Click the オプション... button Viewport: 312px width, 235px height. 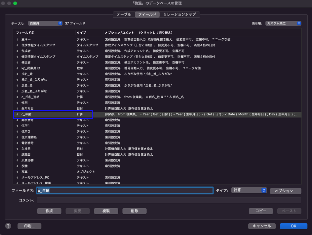(x=285, y=191)
